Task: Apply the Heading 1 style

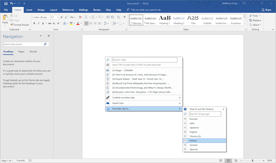Action: (165, 19)
